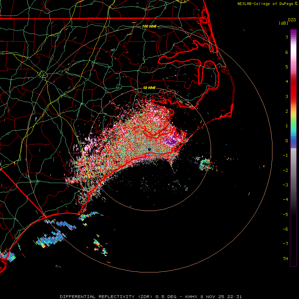
Task: Click the -7 value on the color scale
Action: click(x=285, y=244)
